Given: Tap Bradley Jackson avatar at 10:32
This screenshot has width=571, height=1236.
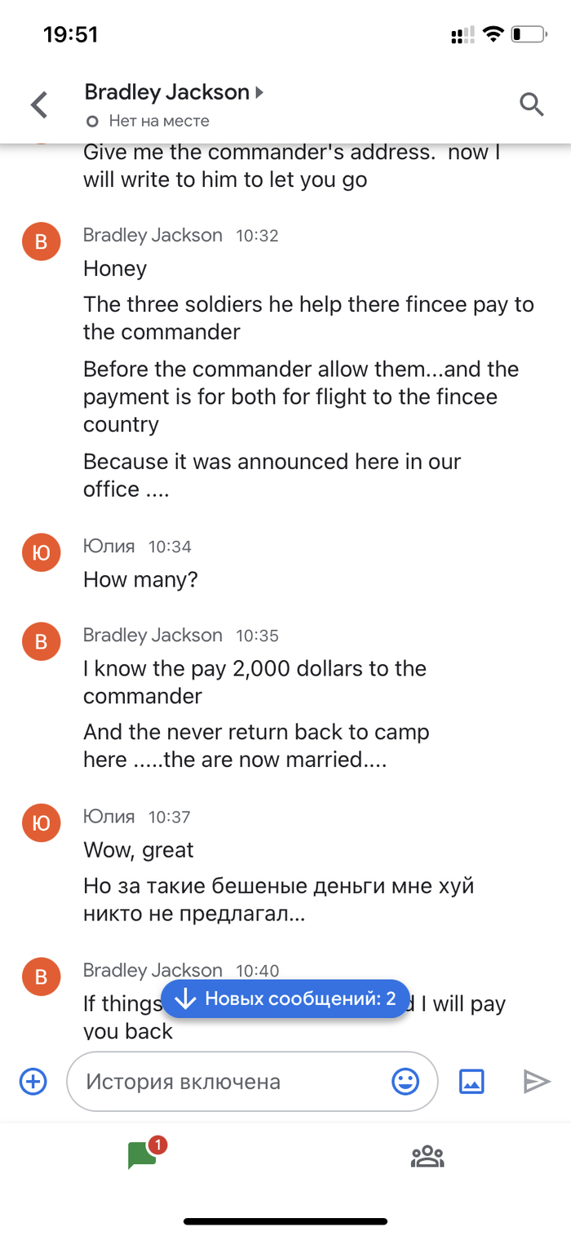Looking at the screenshot, I should (42, 241).
